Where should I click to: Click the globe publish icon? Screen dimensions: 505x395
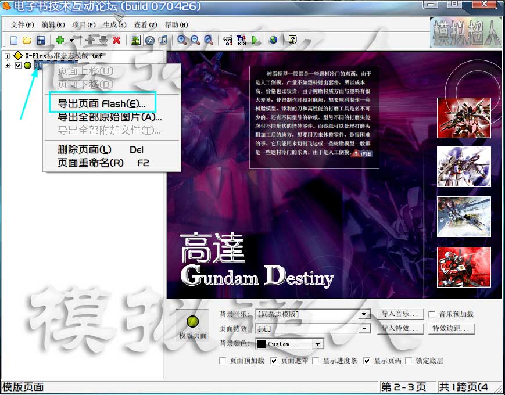coord(274,40)
